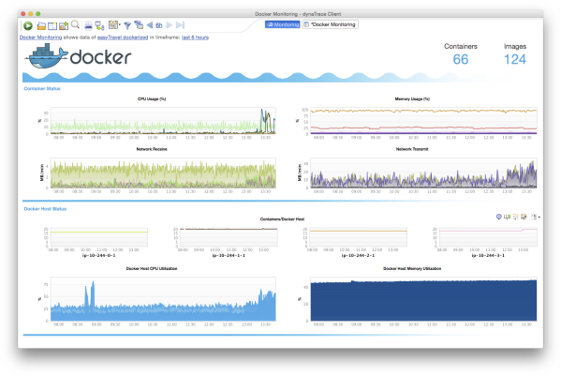Click the green play/start icon in toolbar
The height and width of the screenshot is (376, 561).
(x=28, y=25)
